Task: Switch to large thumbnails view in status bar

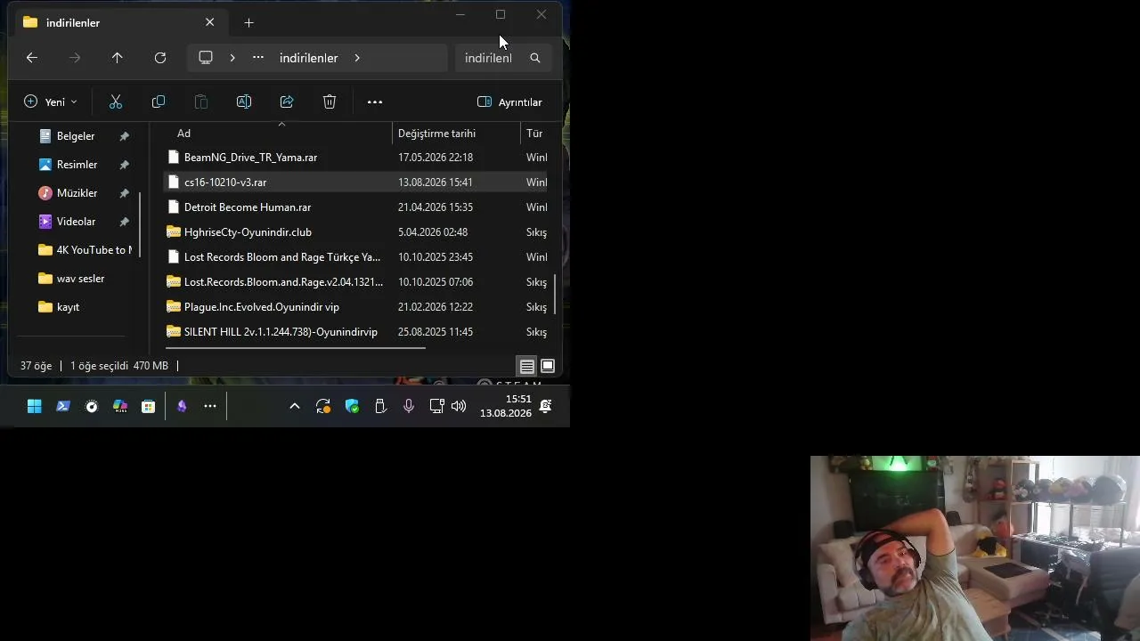Action: [548, 367]
